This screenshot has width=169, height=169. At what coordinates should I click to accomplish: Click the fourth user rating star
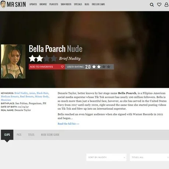pyautogui.click(x=108, y=67)
